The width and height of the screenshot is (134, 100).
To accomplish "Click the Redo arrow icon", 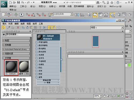I will coord(28,2).
